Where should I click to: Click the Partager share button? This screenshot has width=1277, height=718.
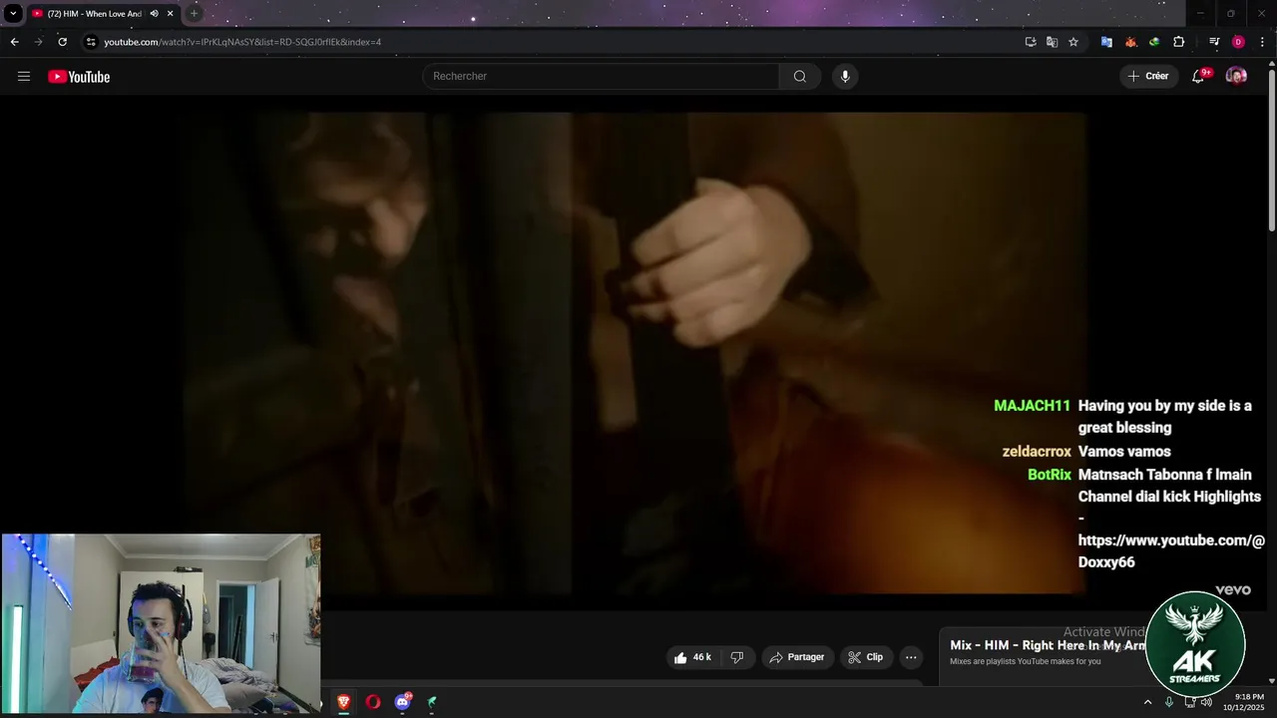tap(797, 657)
